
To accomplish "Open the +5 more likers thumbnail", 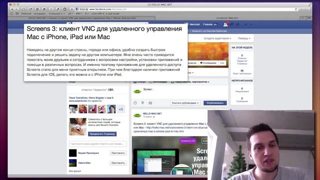I will [x=121, y=109].
